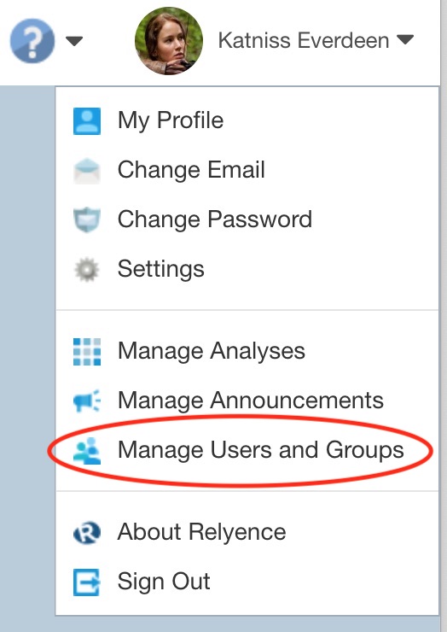Click the blue question mark help icon
The image size is (447, 632).
(x=32, y=40)
